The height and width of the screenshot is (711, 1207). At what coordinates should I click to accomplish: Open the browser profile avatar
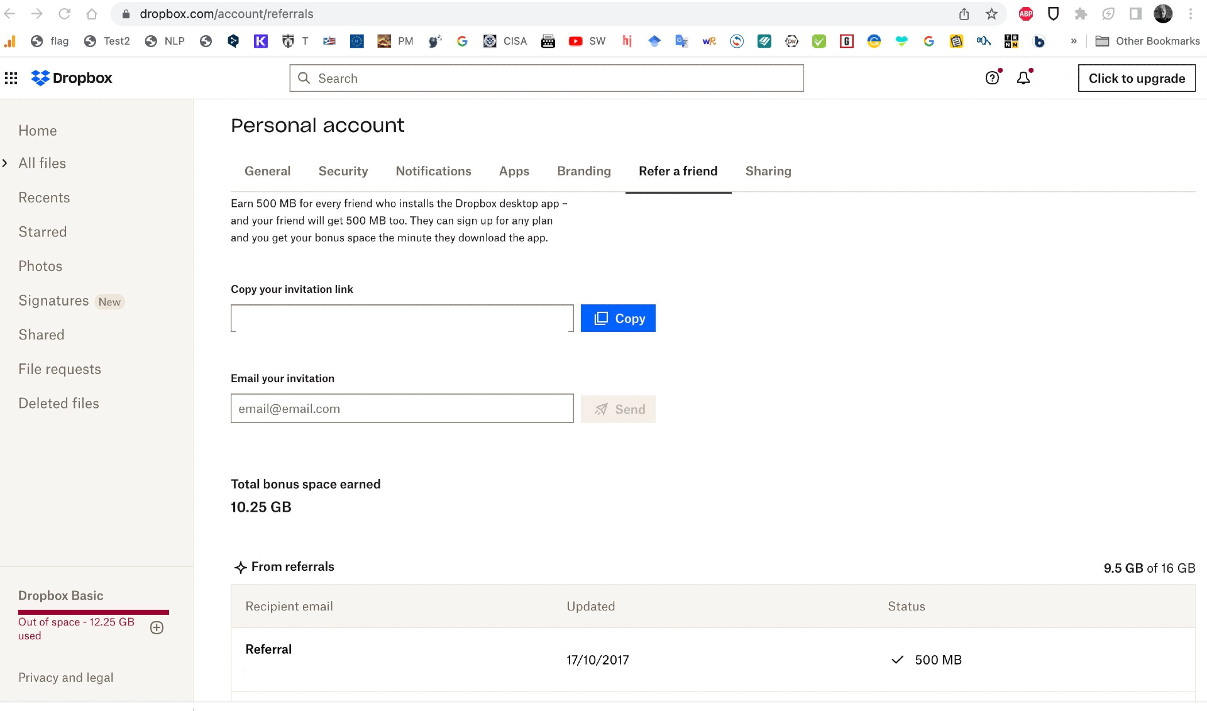1163,14
